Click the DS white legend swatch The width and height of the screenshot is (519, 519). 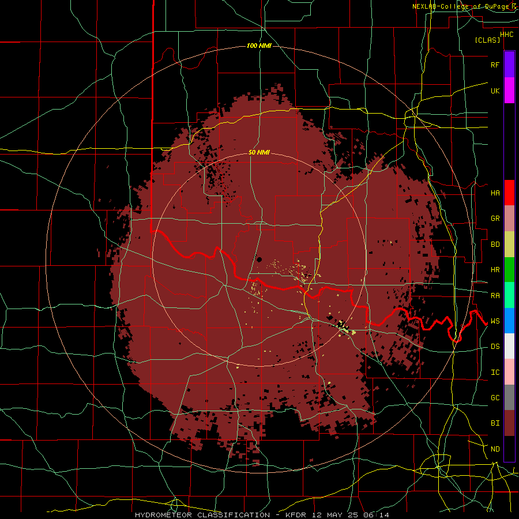pos(509,346)
